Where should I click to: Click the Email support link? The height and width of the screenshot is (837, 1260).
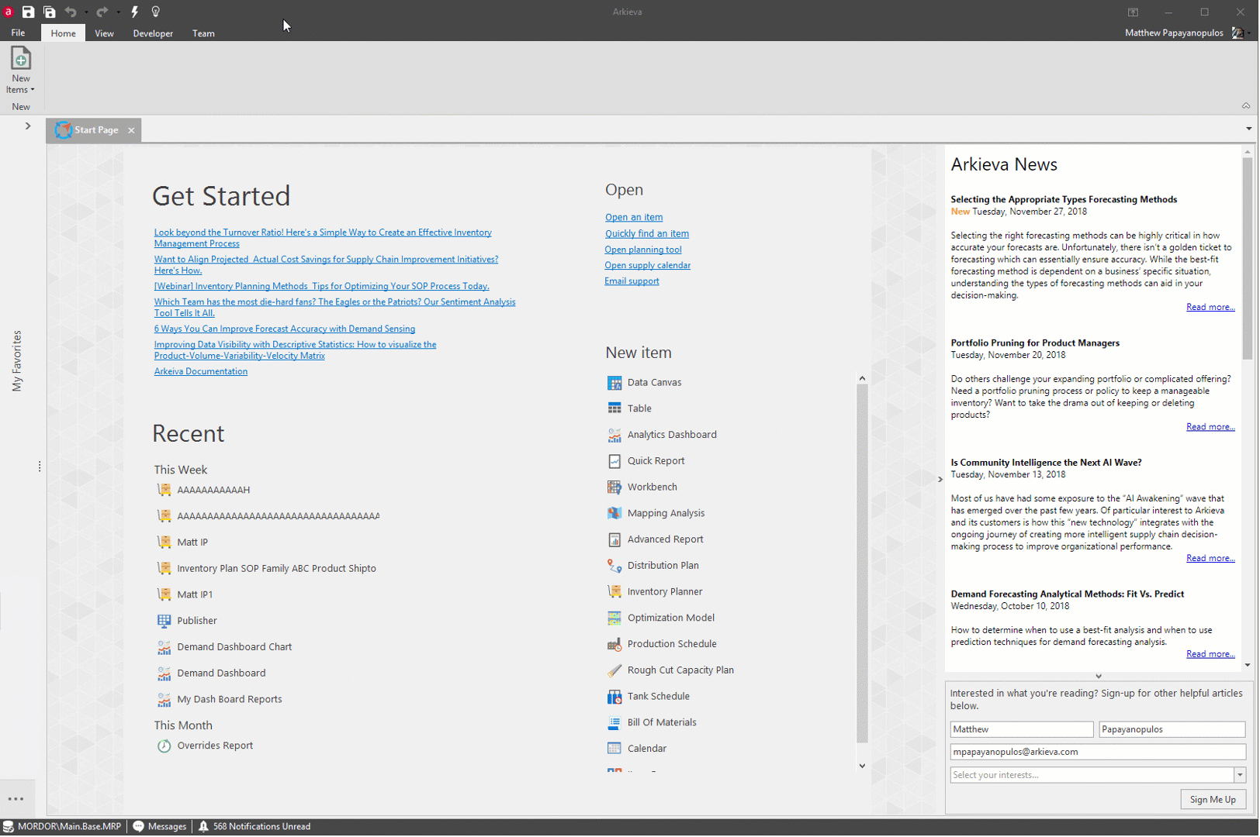[632, 281]
